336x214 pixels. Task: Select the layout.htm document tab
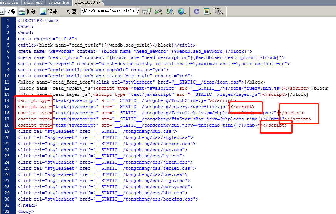tap(87, 3)
